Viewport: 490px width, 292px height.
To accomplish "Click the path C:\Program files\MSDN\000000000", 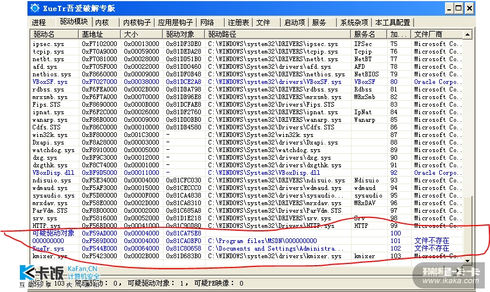I will [262, 241].
